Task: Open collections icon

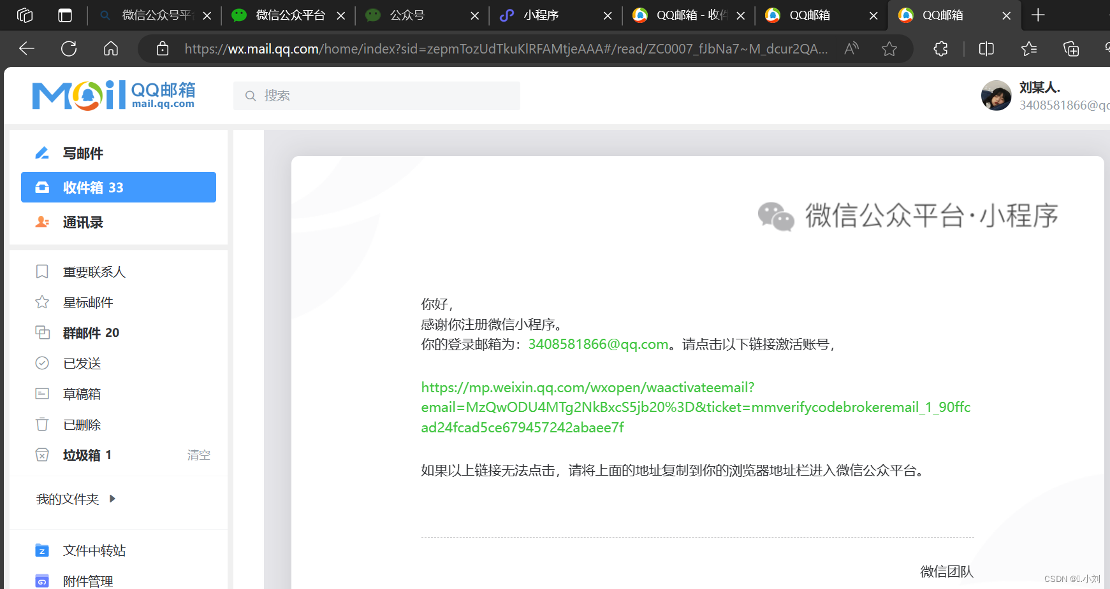Action: (1071, 48)
